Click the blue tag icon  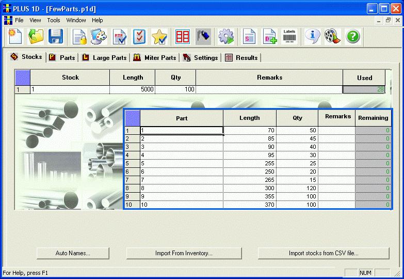203,36
